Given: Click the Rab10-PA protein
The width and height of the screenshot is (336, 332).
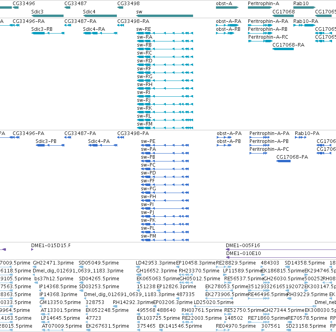Looking at the screenshot, I should pos(300,137).
